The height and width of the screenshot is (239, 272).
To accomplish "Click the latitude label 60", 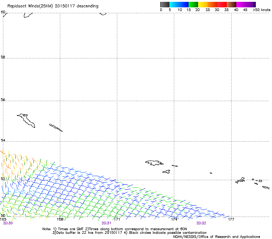I will tap(3, 12).
